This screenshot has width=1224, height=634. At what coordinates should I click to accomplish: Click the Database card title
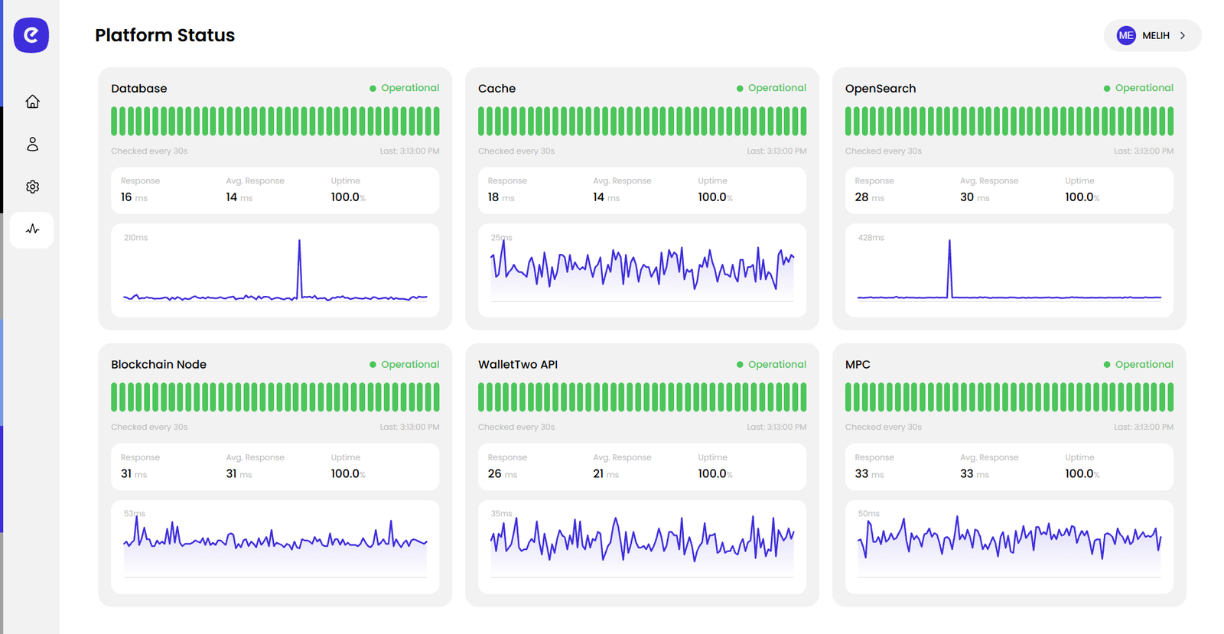point(138,89)
